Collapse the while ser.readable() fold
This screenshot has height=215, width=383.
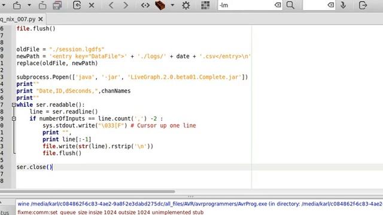point(14,105)
